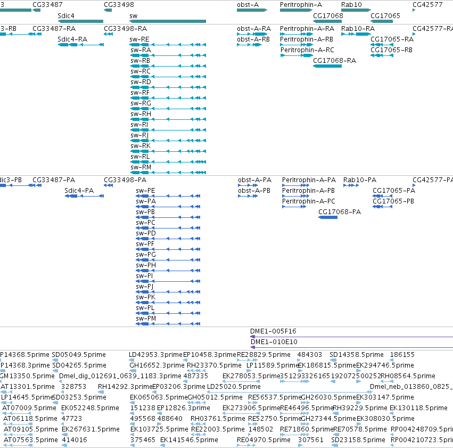The image size is (453, 448).
Task: Select the sw-RG transcript label
Action: (x=141, y=103)
